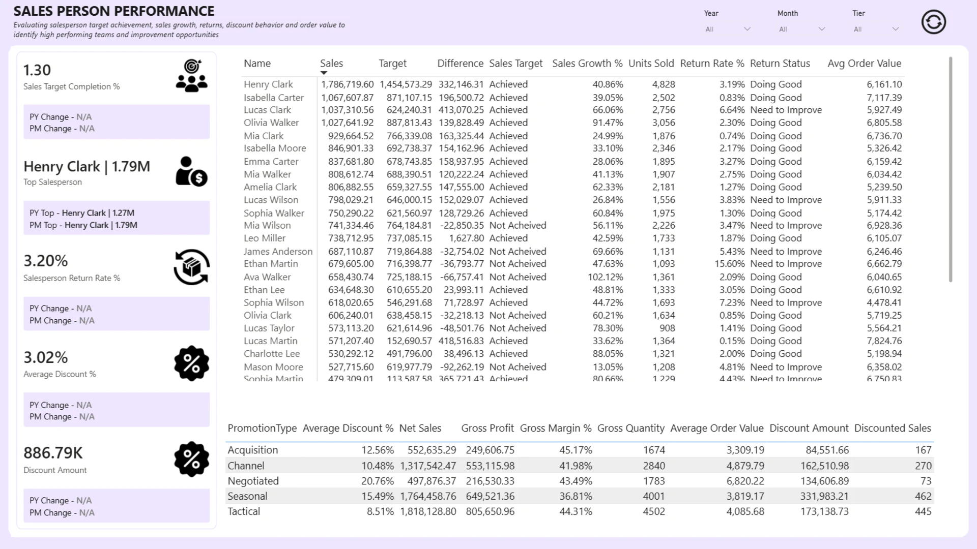Image resolution: width=977 pixels, height=549 pixels.
Task: Sort promotions by Gross Margin % header
Action: pos(556,428)
